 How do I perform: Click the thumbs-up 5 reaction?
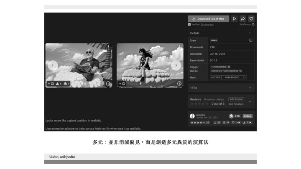point(59,84)
